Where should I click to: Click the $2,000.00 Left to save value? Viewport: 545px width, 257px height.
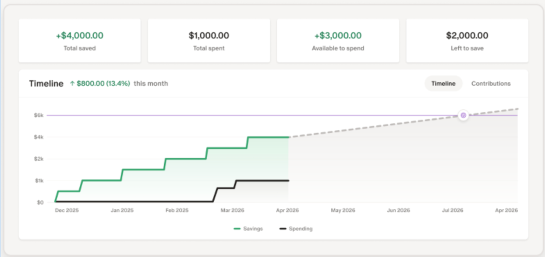pyautogui.click(x=467, y=35)
